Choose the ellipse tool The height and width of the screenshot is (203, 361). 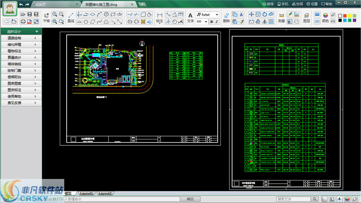pyautogui.click(x=120, y=14)
